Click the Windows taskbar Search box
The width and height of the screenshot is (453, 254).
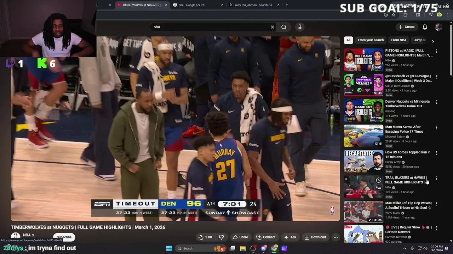[201, 248]
